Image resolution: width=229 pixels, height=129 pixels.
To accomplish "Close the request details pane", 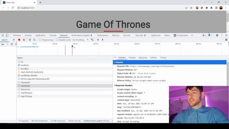I will tap(115, 58).
